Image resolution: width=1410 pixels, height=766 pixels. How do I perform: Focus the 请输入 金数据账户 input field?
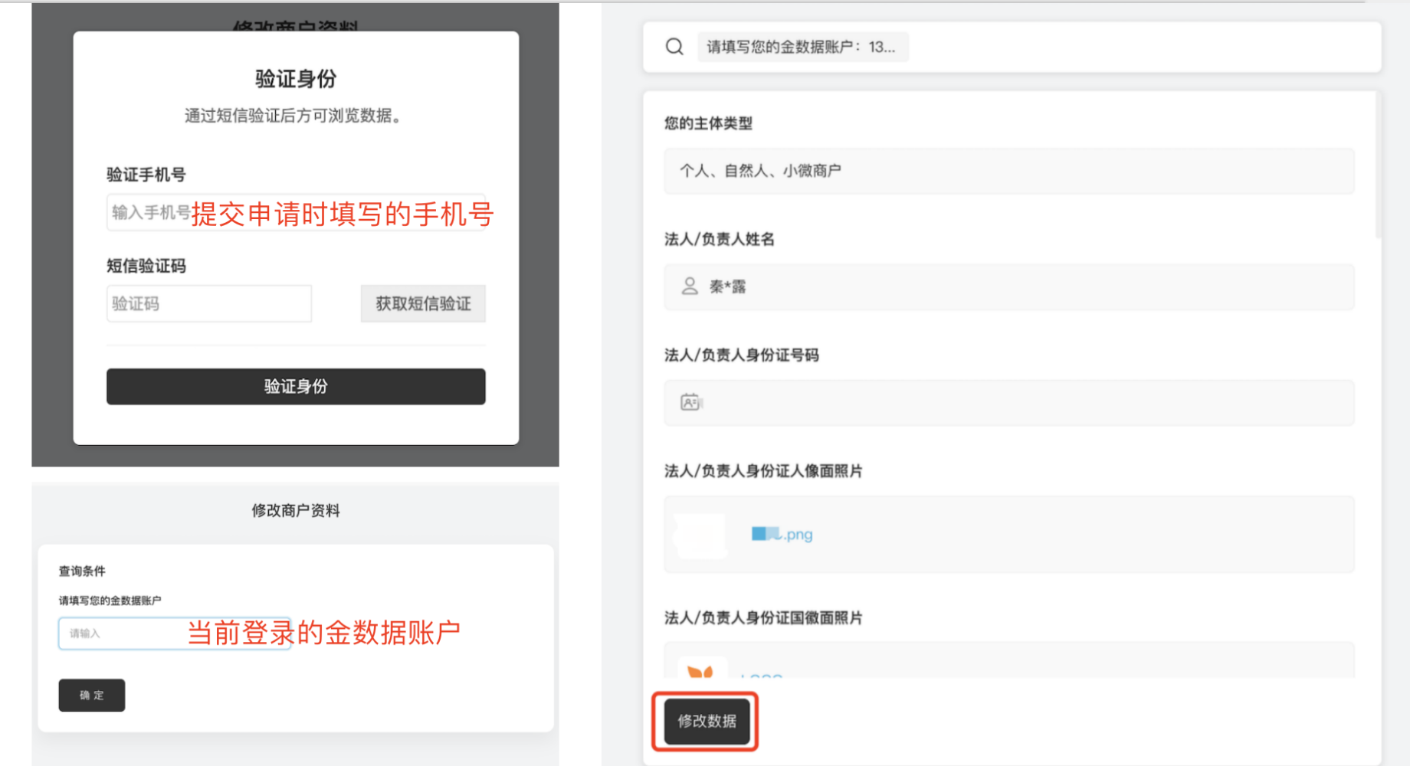pos(175,633)
